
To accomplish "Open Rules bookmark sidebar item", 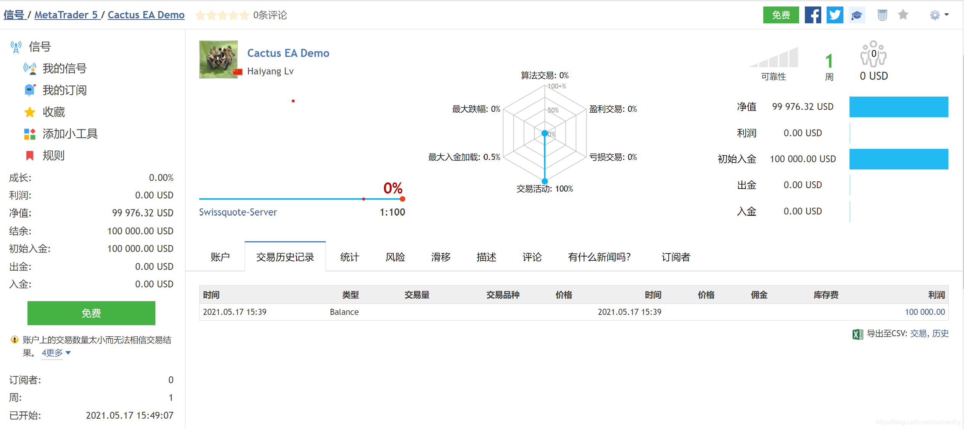I will [x=53, y=156].
